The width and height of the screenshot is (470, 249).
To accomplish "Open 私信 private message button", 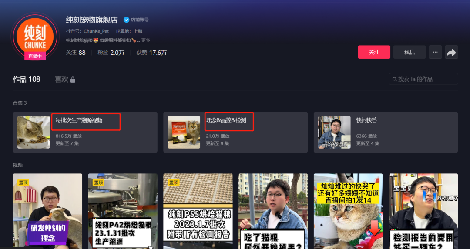I will (x=409, y=52).
